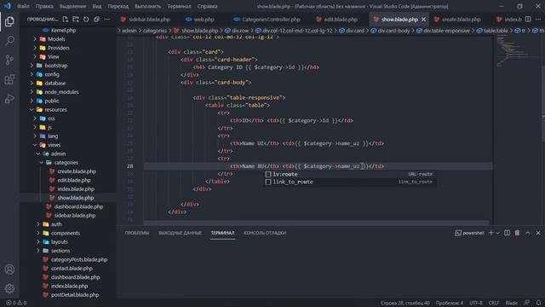Open the Правка menu
Screen dimensions: 545x307
[x=44, y=6]
